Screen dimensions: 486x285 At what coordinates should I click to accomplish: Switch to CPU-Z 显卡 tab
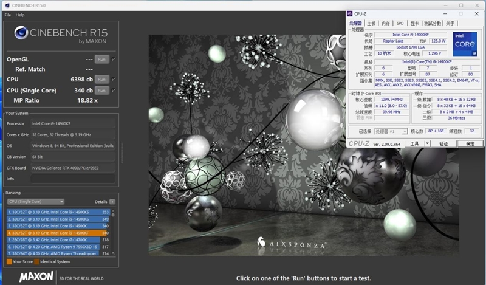tap(414, 23)
